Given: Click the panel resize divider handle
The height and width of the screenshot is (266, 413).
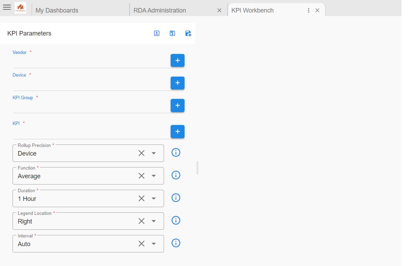Looking at the screenshot, I should tap(197, 168).
